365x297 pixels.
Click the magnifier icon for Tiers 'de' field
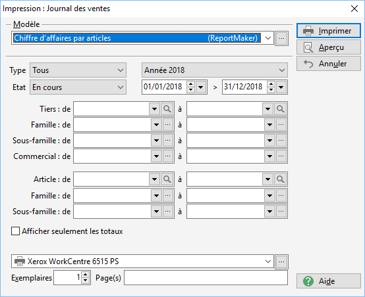coord(167,108)
